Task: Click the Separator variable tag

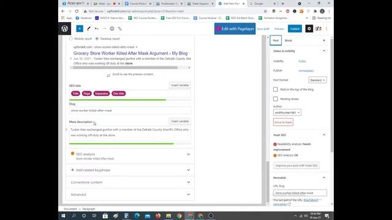Action: click(x=102, y=94)
